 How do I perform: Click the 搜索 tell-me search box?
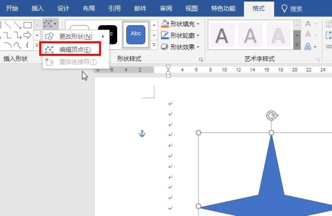292,9
